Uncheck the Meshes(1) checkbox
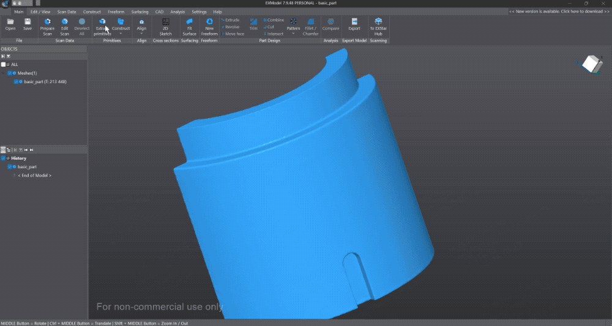 10,73
